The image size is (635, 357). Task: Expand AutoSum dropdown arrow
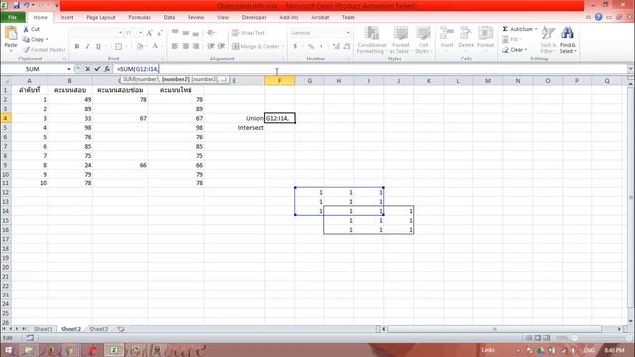tap(536, 29)
